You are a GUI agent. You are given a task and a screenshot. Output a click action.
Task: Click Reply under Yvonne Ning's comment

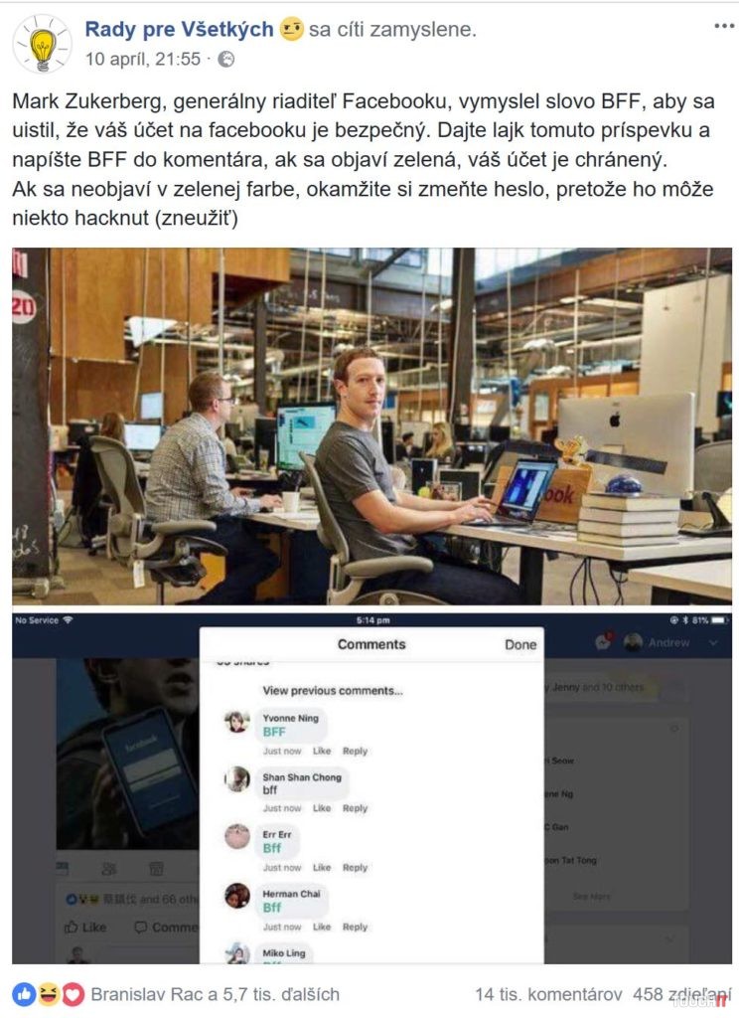click(355, 752)
